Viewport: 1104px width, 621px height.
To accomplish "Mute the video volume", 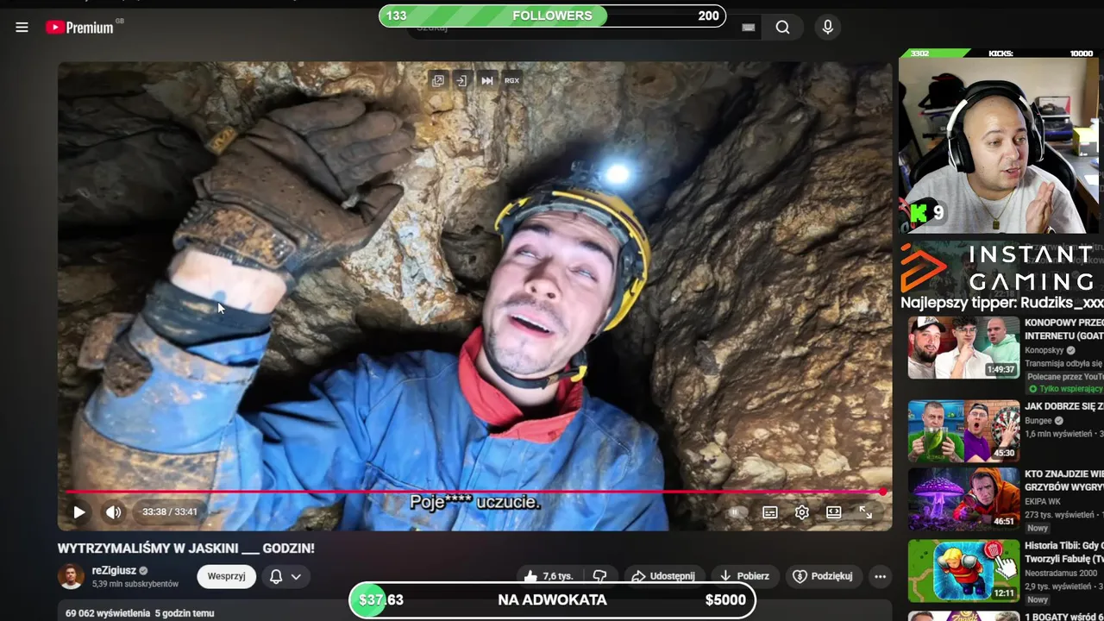I will (113, 512).
